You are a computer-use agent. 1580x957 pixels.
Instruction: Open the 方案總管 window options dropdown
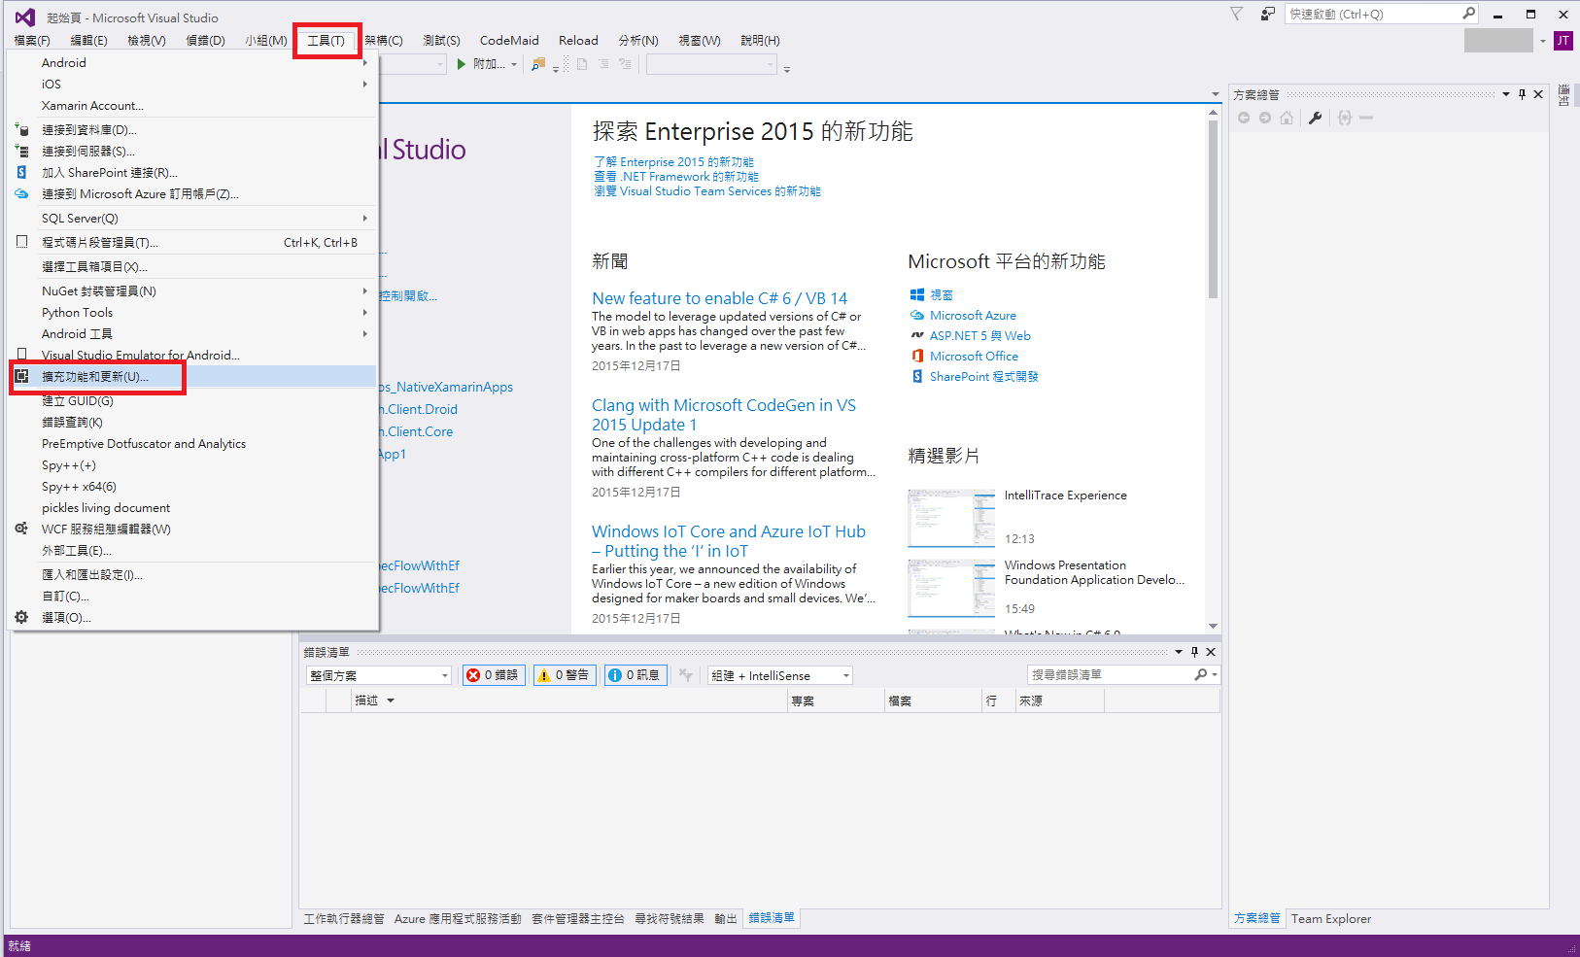[1506, 94]
